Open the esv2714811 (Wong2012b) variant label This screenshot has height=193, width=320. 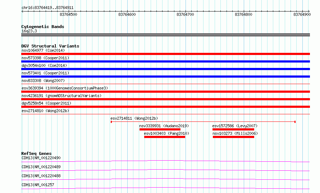click(134, 118)
